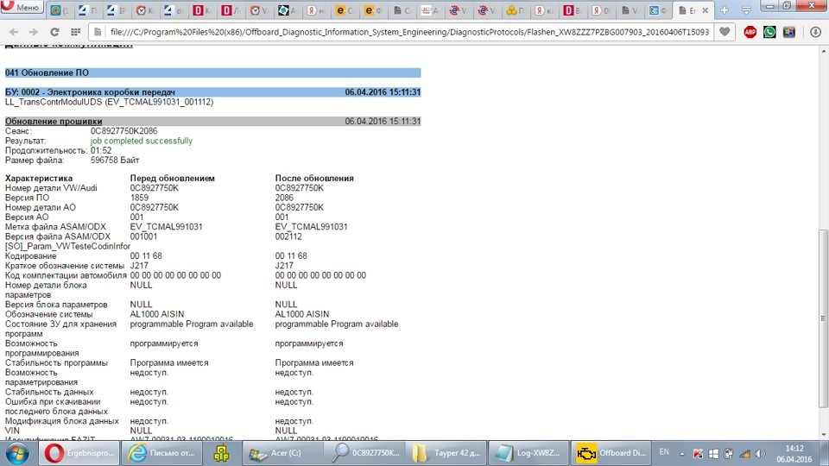The width and height of the screenshot is (829, 466).
Task: Open the downloads arrow icon
Action: [816, 32]
